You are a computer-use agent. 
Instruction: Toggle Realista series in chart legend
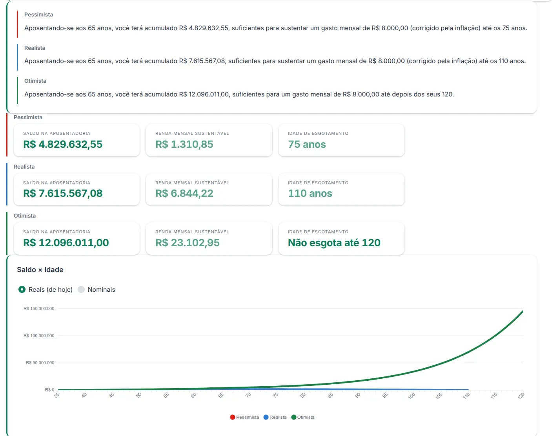[275, 417]
